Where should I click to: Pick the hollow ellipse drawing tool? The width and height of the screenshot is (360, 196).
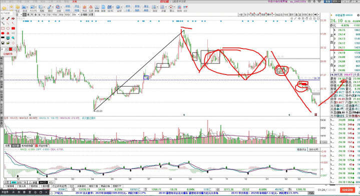click(x=8, y=28)
